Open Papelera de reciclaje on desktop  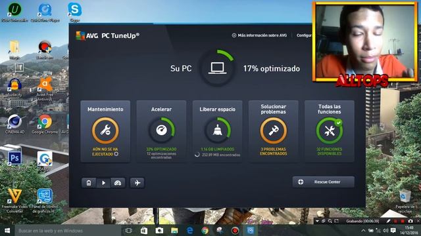(405, 201)
